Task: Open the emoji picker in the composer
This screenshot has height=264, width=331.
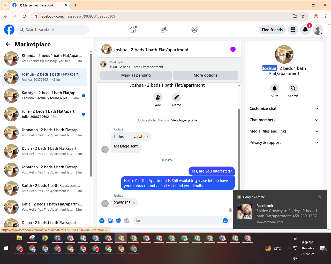Action: [225, 221]
